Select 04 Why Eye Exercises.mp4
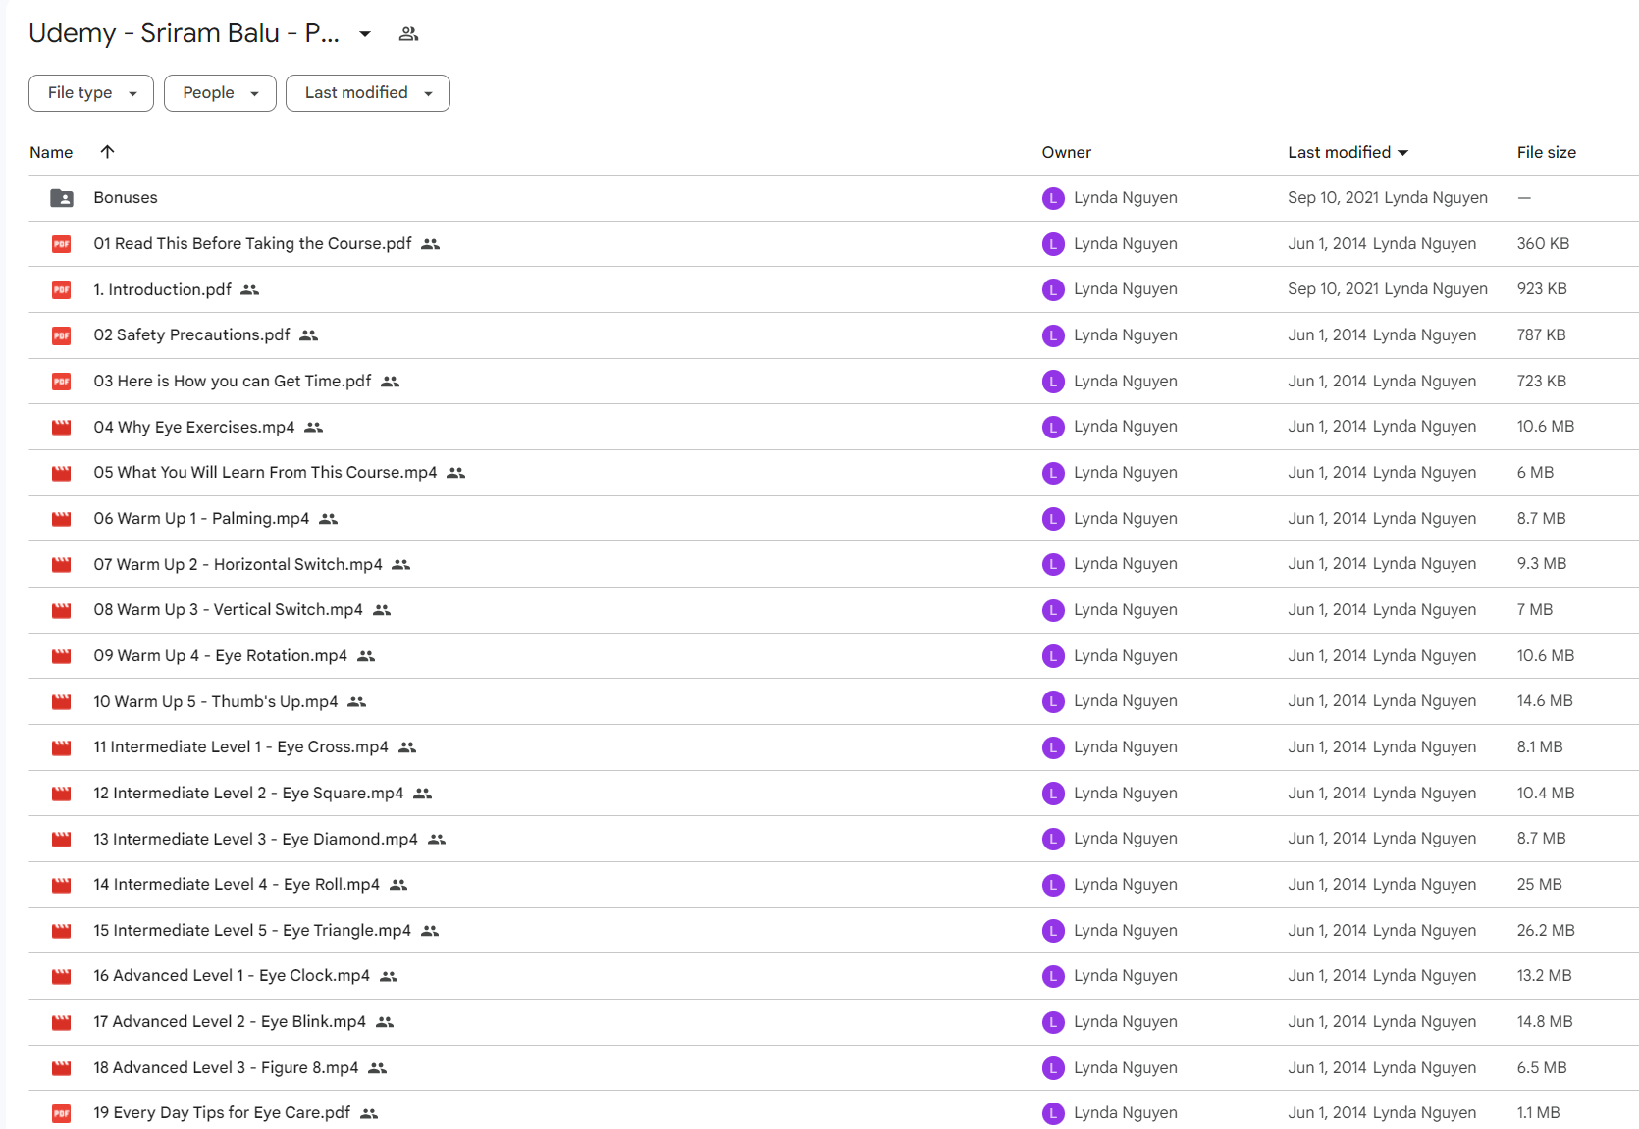 194,427
